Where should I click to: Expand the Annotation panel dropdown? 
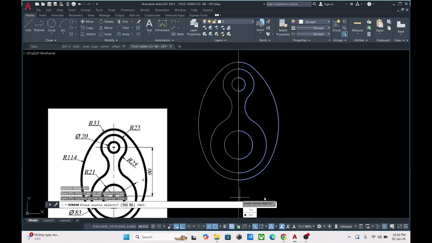click(164, 40)
